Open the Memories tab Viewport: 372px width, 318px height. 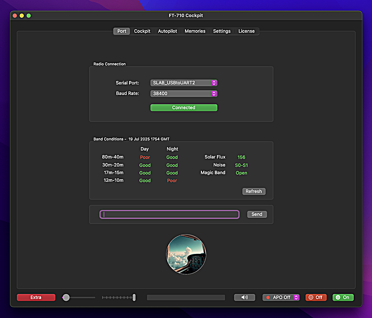195,31
